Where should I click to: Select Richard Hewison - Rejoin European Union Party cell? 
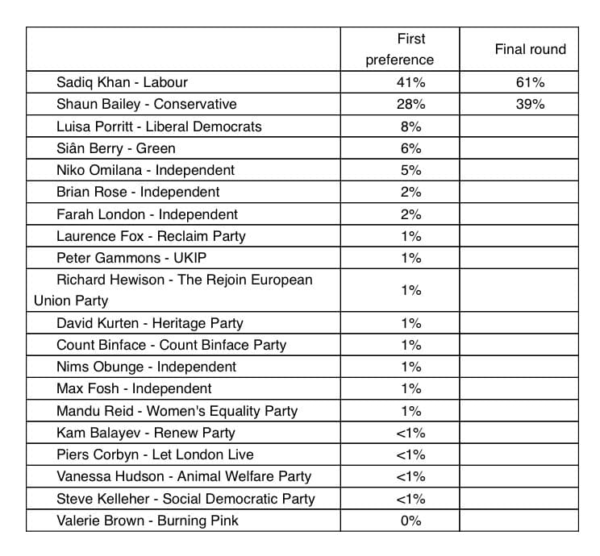point(183,290)
